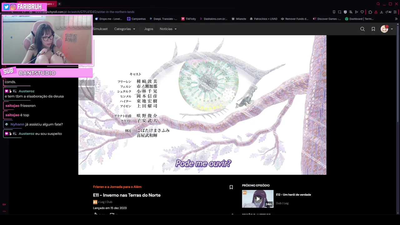Click the send/flow arrow icon in toolbar
Image resolution: width=400 pixels, height=225 pixels.
(x=357, y=12)
